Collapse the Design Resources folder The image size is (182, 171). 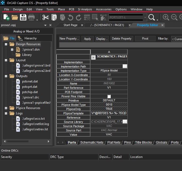(x=6, y=44)
